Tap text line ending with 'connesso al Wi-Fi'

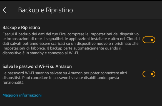[x=41, y=53]
